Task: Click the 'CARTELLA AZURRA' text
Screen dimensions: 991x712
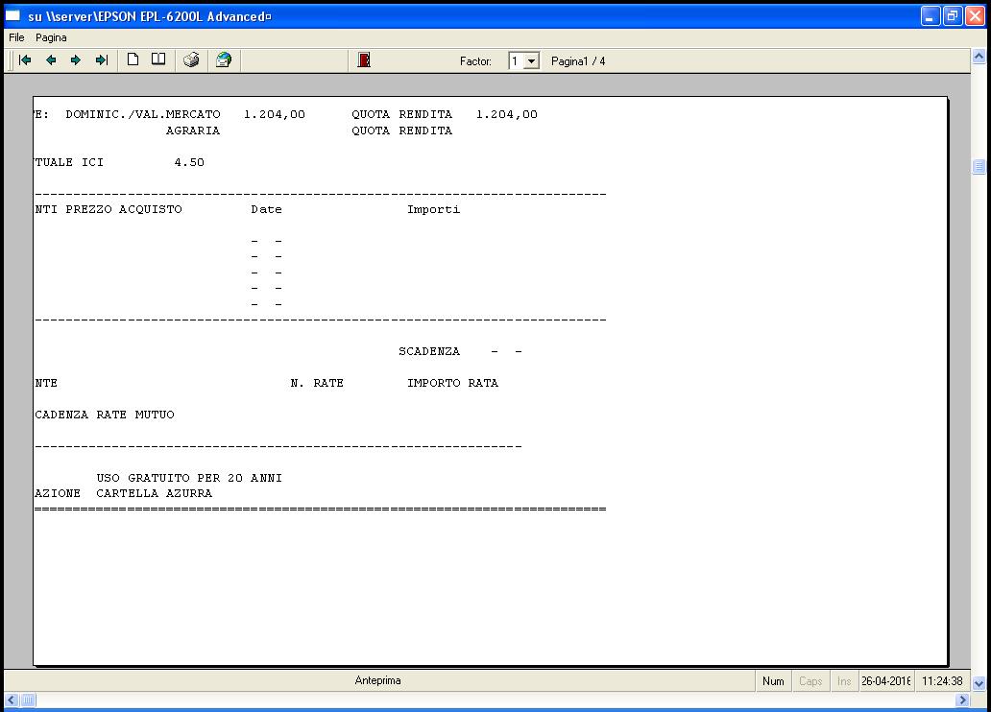Action: pyautogui.click(x=155, y=493)
